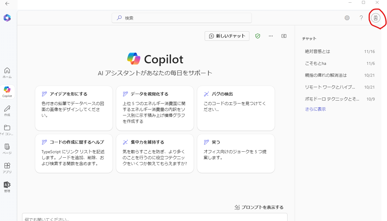Open the three-dots more options menu
Viewport: 387px width, 221px height.
(271, 36)
